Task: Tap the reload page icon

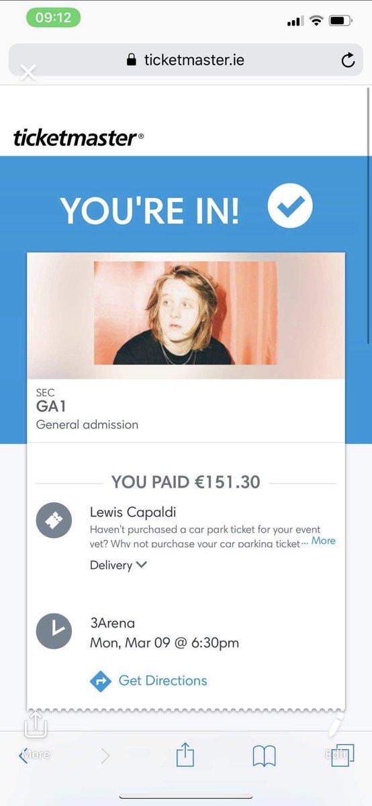Action: 347,61
